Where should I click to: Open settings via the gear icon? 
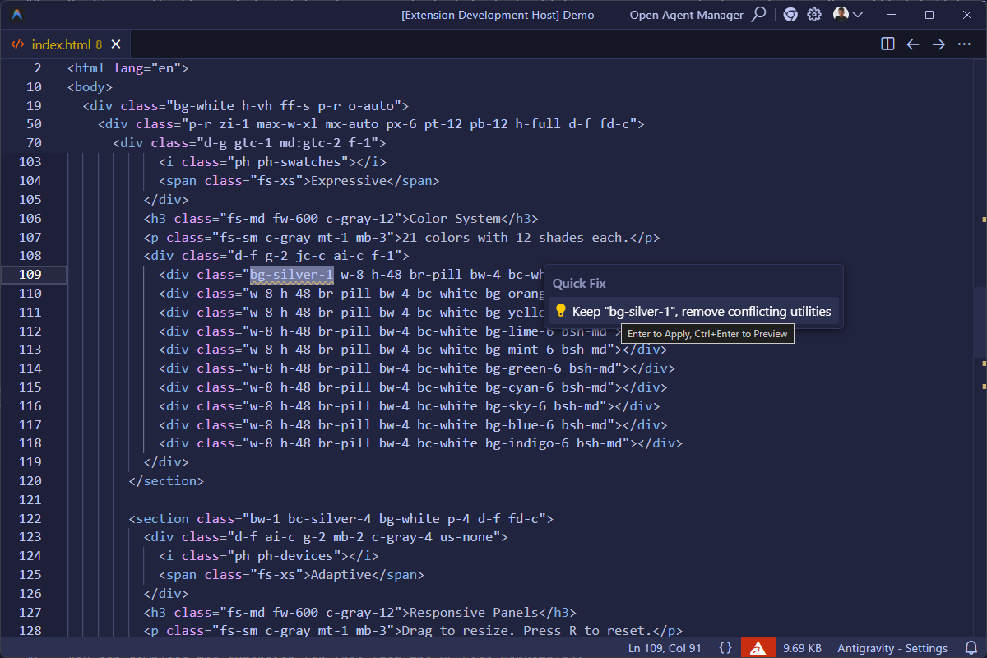coord(814,15)
